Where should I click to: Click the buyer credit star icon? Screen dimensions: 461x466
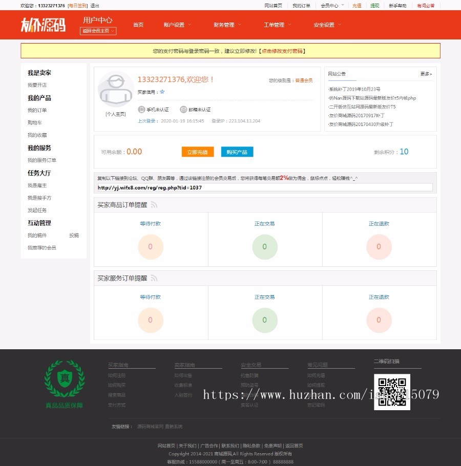(162, 92)
